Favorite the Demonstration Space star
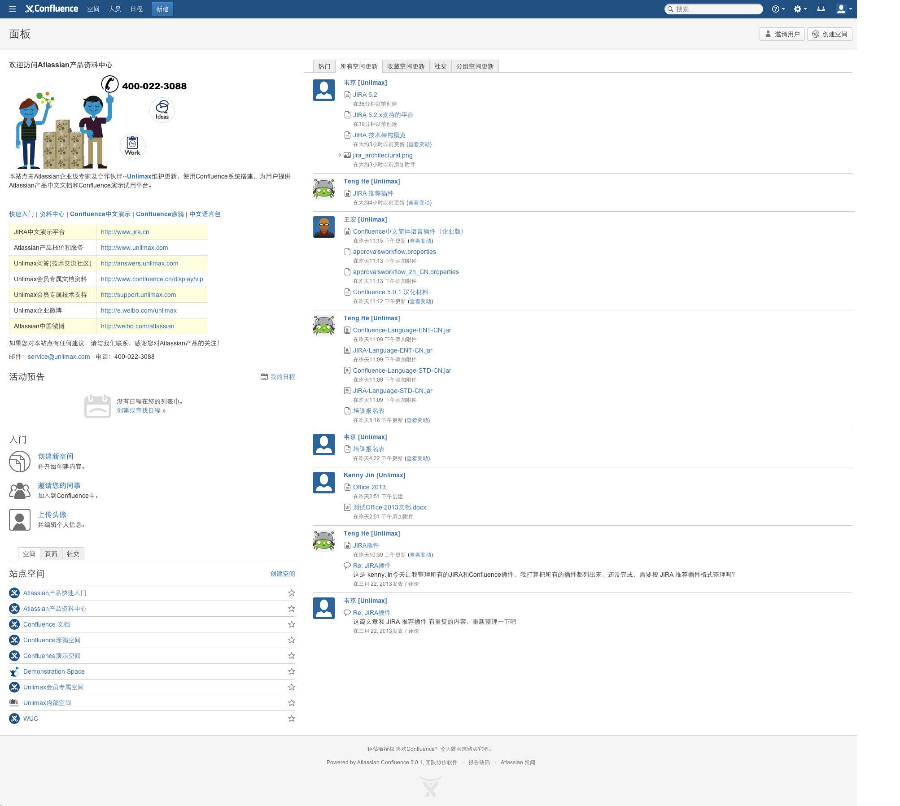This screenshot has width=900, height=806. click(292, 671)
